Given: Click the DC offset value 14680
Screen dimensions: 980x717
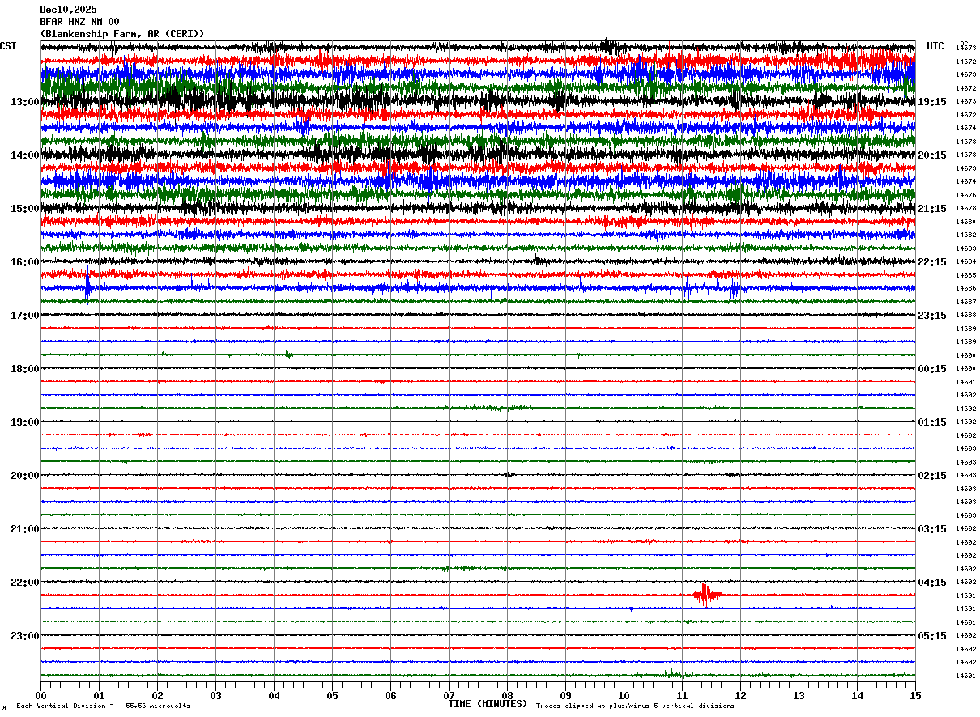Looking at the screenshot, I should (x=965, y=222).
